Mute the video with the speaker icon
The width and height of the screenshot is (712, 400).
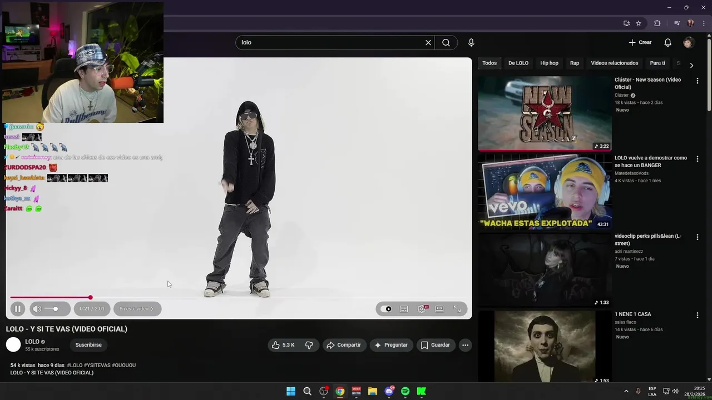[37, 309]
